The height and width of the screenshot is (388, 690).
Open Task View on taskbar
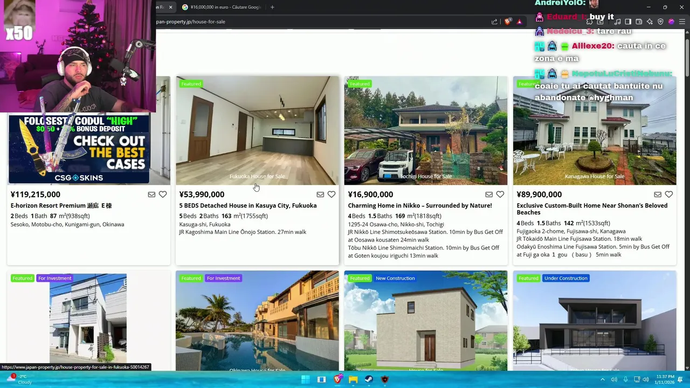coord(321,379)
